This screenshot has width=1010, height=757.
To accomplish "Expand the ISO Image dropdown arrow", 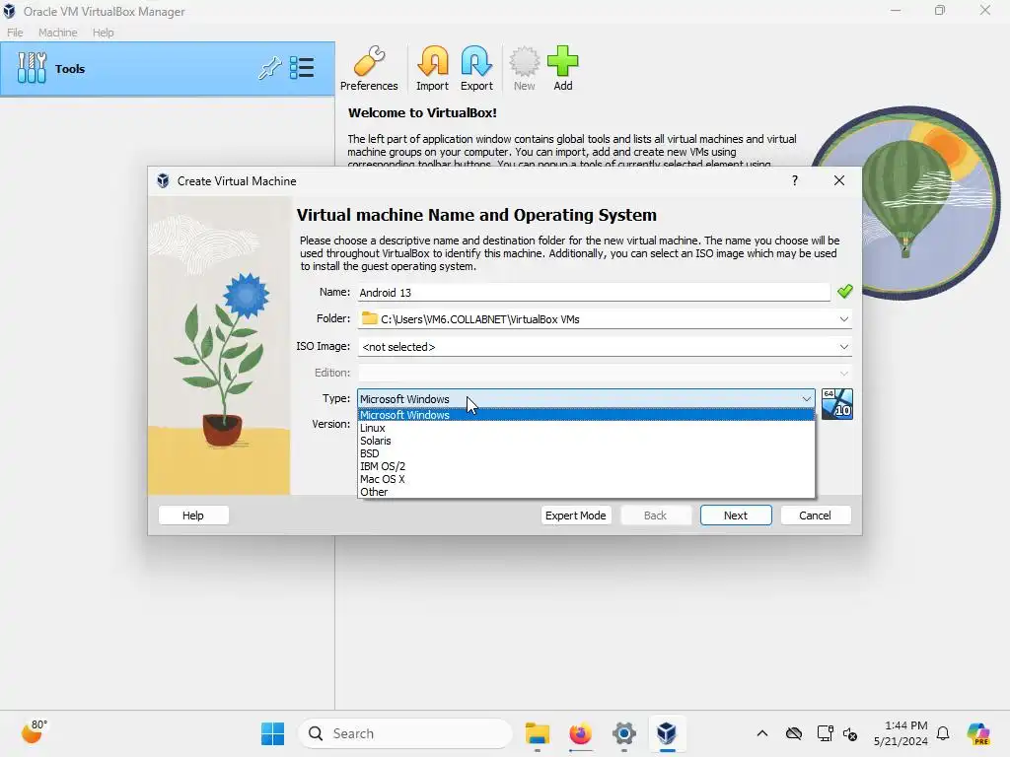I will 844,346.
